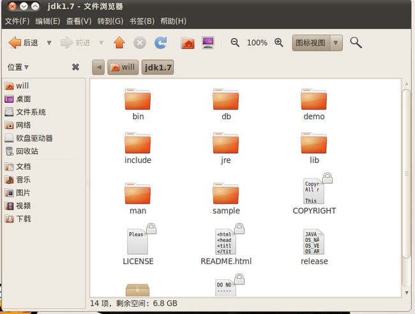Viewport: 415px width, 314px height.
Task: Click the scrollbar up arrow
Action: click(x=407, y=84)
